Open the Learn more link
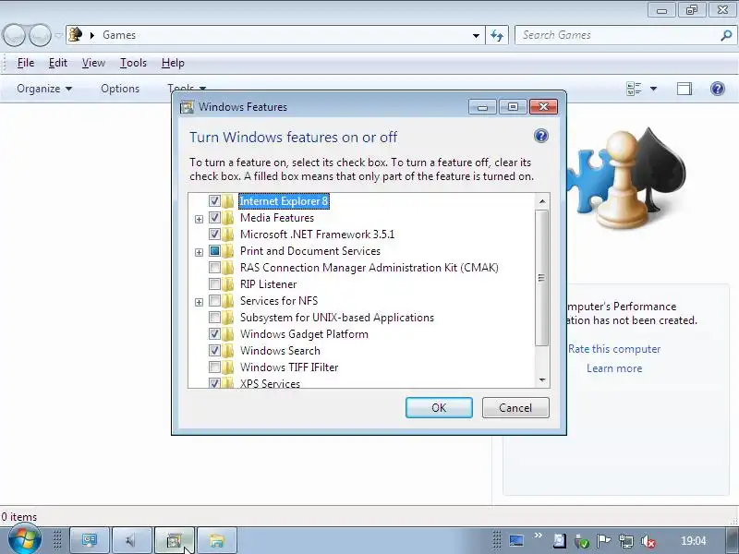 coord(614,368)
